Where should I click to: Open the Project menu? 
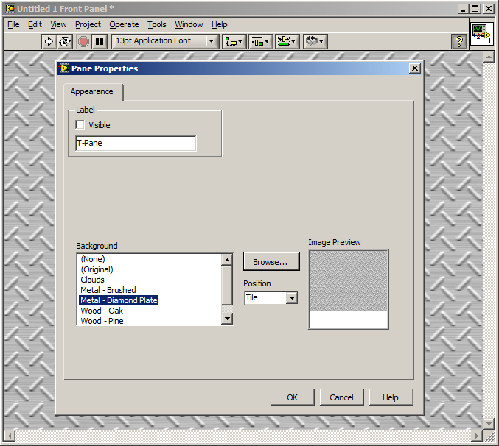(88, 24)
